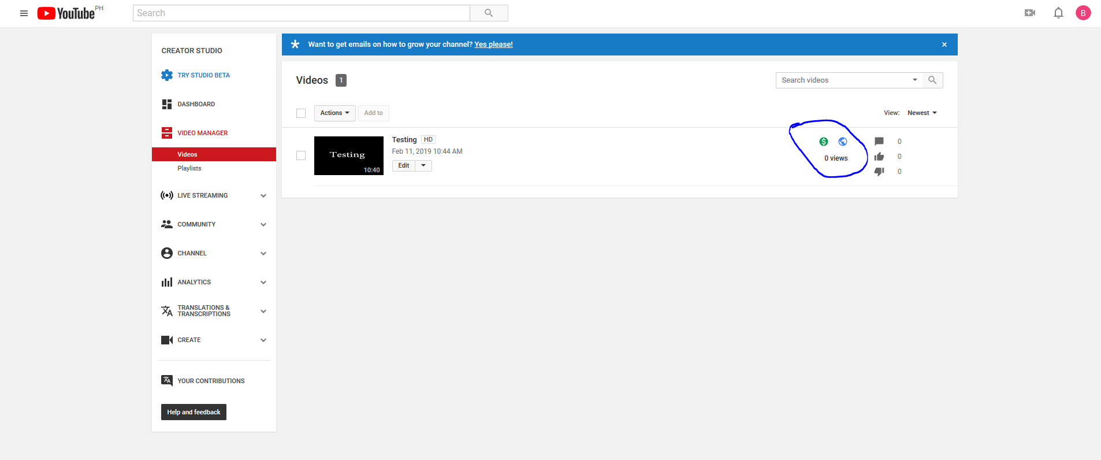Viewport: 1101px width, 460px height.
Task: Click the Yes please! link
Action: 493,44
